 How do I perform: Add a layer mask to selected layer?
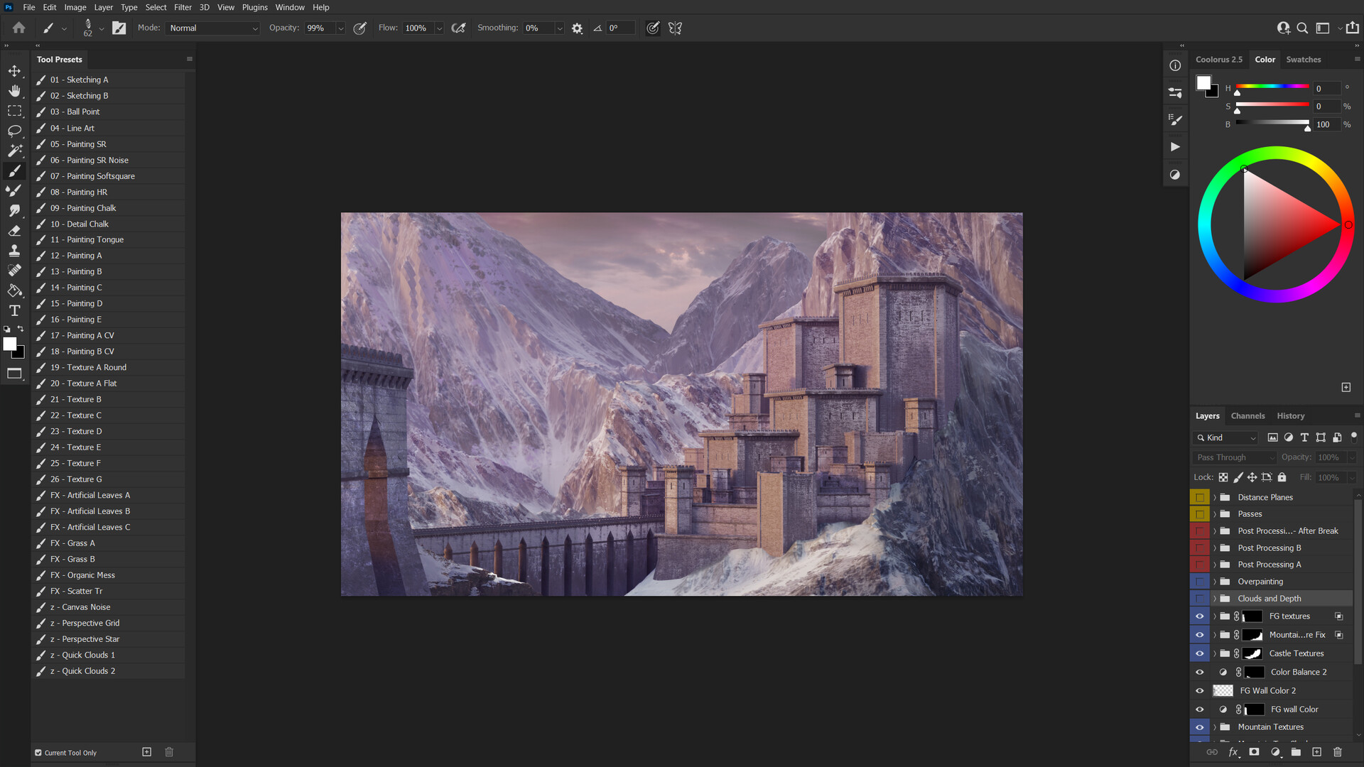[x=1255, y=751]
